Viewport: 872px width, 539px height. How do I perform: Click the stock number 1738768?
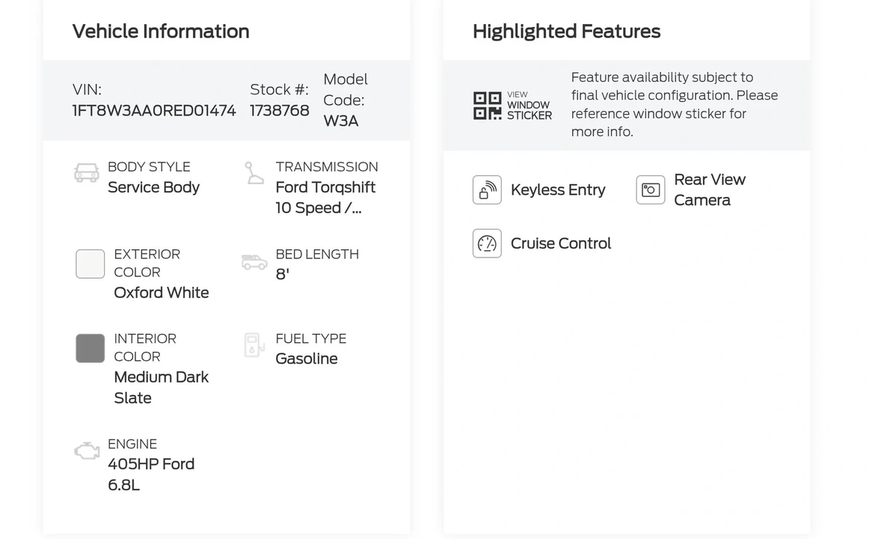279,111
